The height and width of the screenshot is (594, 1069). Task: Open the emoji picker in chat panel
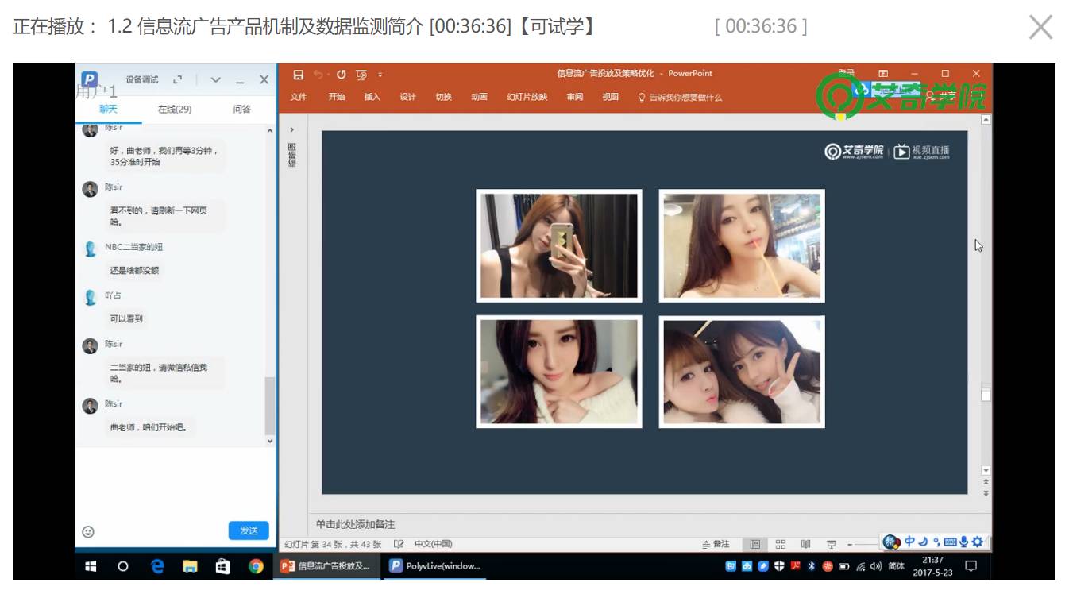[88, 531]
